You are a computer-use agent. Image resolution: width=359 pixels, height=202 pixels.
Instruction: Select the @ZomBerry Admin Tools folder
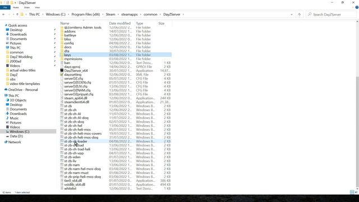point(82,27)
